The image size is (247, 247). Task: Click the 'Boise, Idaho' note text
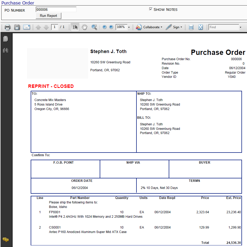click(58, 207)
